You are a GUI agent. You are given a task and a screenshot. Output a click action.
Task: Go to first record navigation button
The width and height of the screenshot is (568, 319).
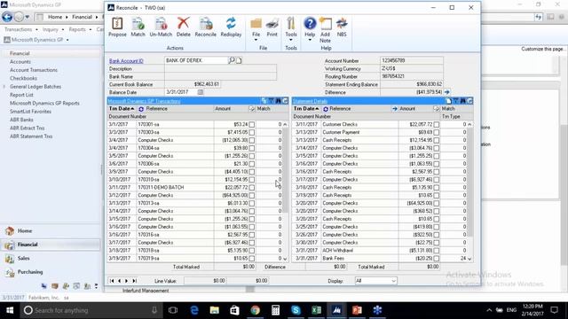112,281
